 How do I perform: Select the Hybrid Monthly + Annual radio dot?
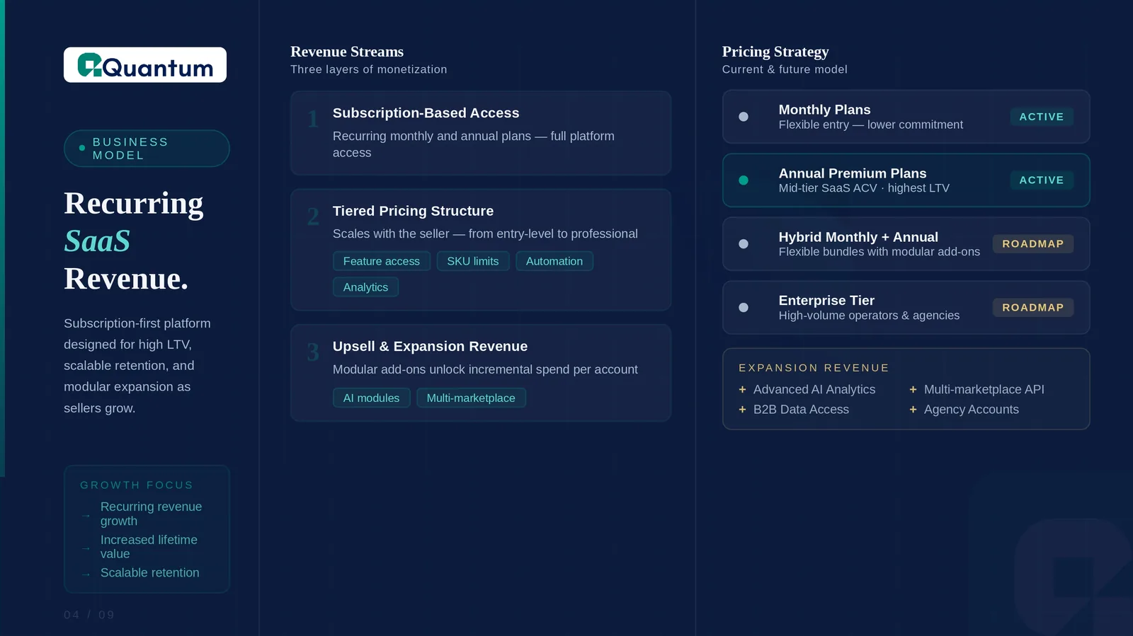[x=744, y=244]
